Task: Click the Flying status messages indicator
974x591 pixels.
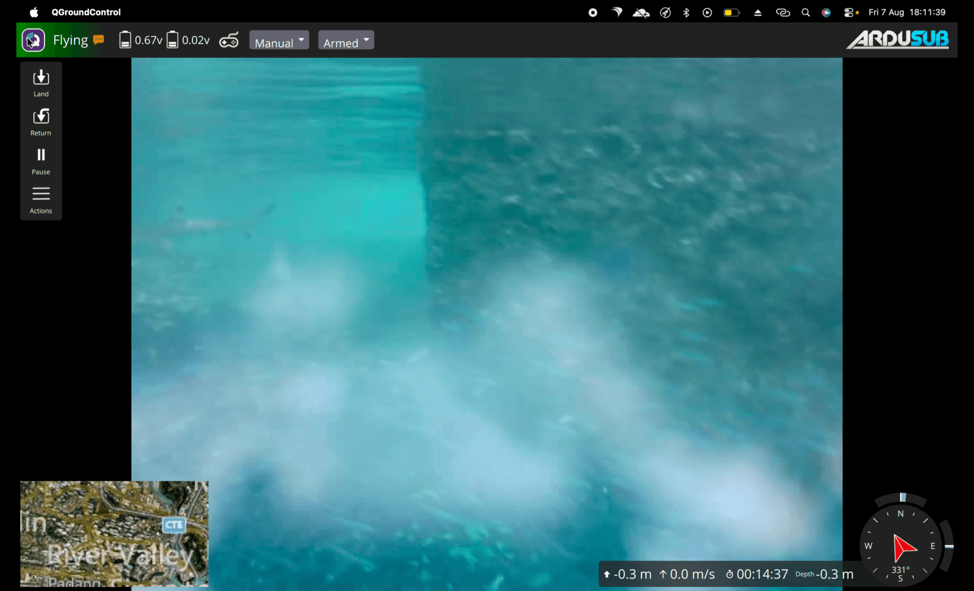Action: point(99,40)
